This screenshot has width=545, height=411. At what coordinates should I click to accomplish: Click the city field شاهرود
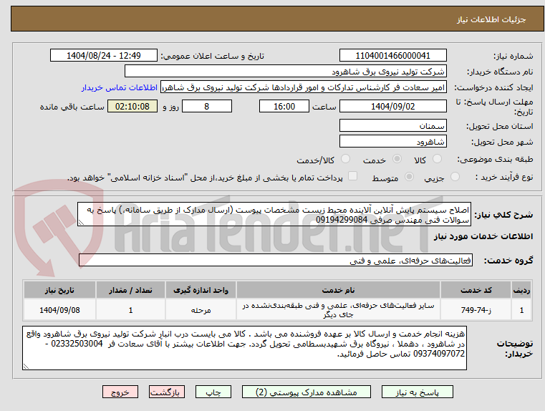coord(392,141)
